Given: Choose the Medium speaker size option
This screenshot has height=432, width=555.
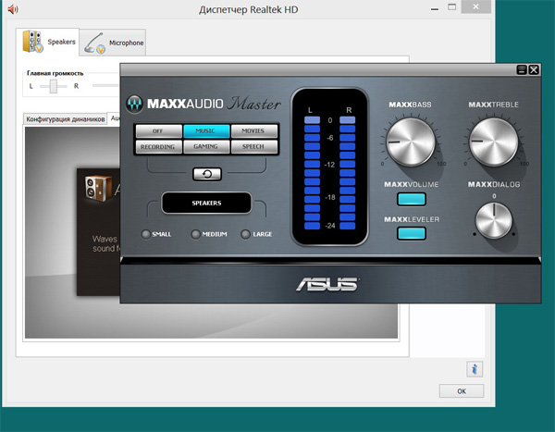Looking at the screenshot, I should point(196,234).
